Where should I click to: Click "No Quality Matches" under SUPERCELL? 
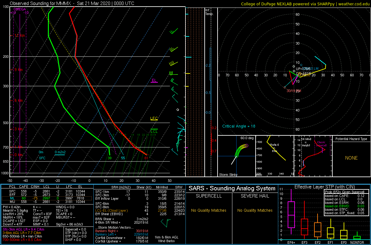pos(209,210)
